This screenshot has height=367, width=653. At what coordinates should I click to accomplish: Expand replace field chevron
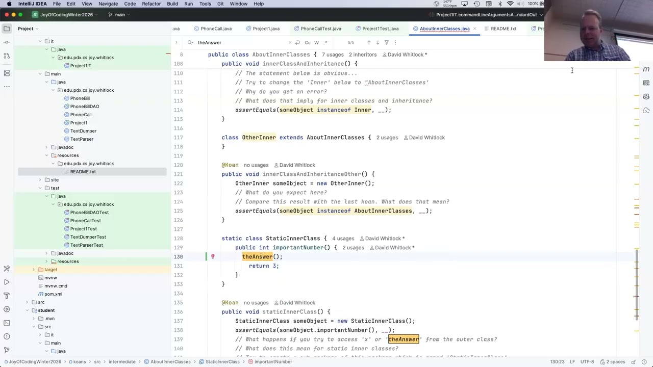(x=176, y=42)
